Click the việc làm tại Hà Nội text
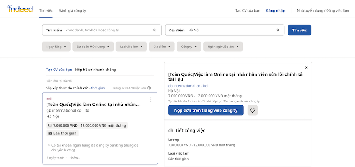Viewport: 355px width, 167px height. (x=59, y=81)
